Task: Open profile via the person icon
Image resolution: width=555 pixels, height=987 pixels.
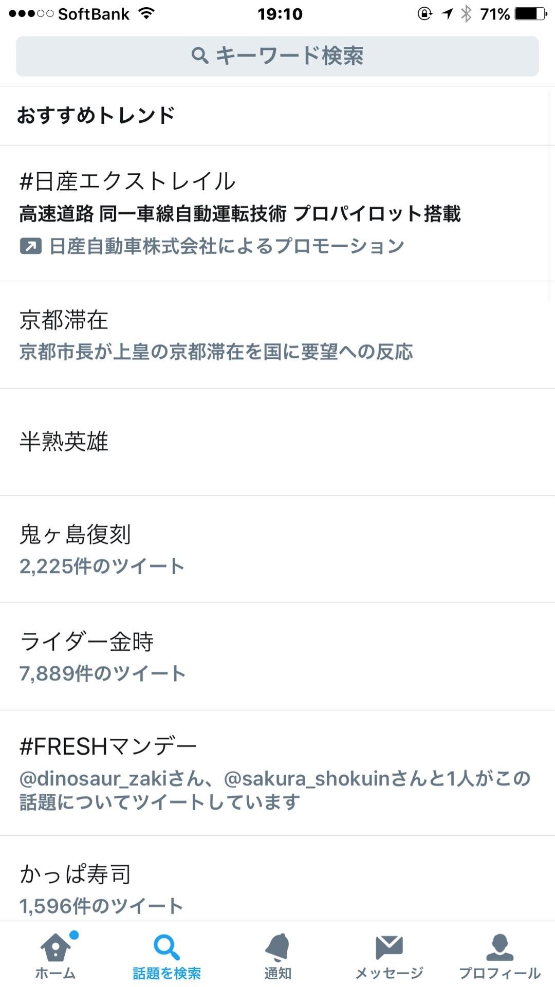Action: [x=499, y=947]
